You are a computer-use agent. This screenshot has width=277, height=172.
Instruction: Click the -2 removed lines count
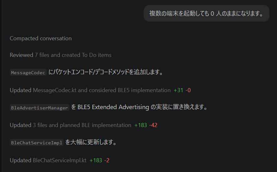[x=107, y=160]
